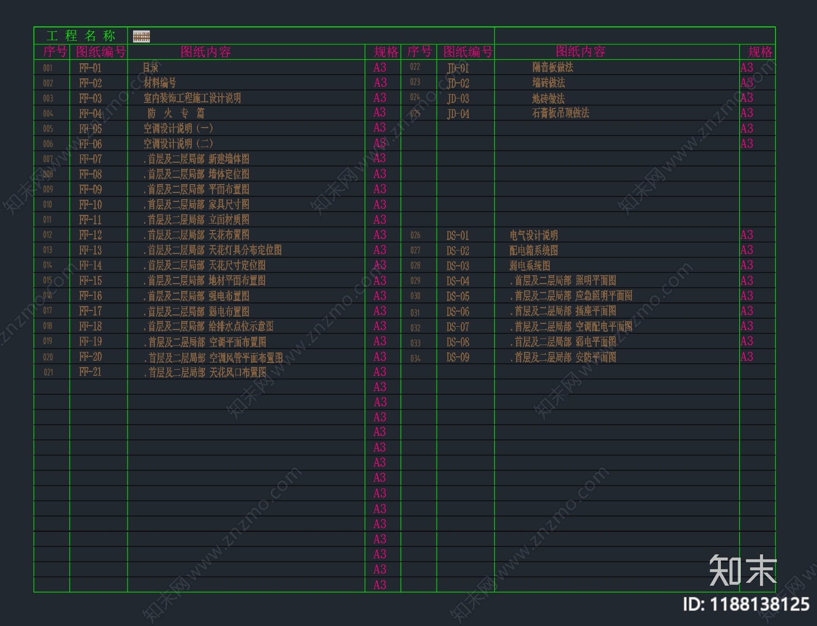The image size is (817, 626).
Task: Select the 家具尺寸图 drawing entry
Action: click(x=196, y=205)
